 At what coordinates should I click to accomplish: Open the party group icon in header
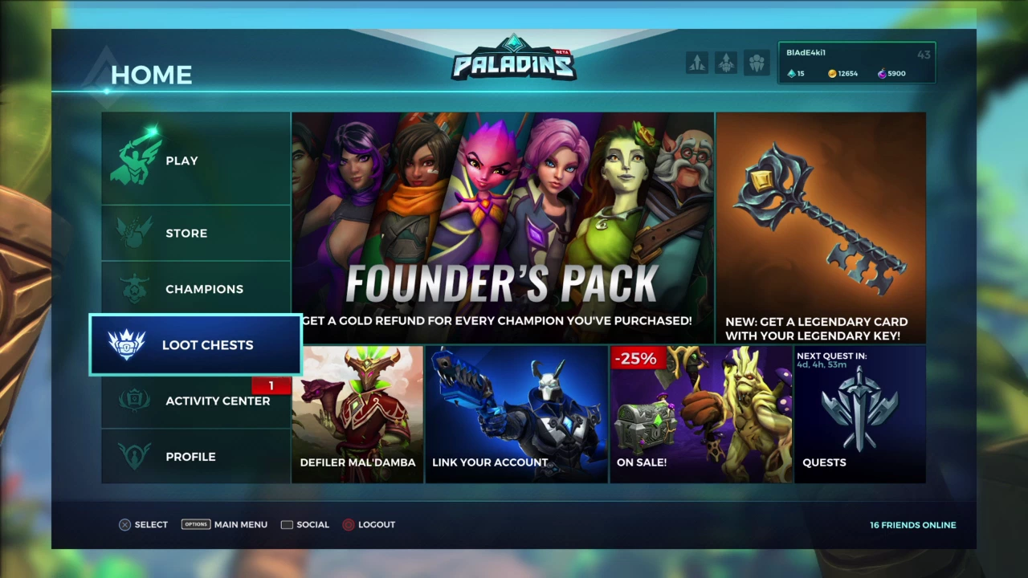coord(756,63)
